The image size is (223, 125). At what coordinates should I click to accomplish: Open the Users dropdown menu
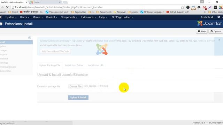pos(25,17)
